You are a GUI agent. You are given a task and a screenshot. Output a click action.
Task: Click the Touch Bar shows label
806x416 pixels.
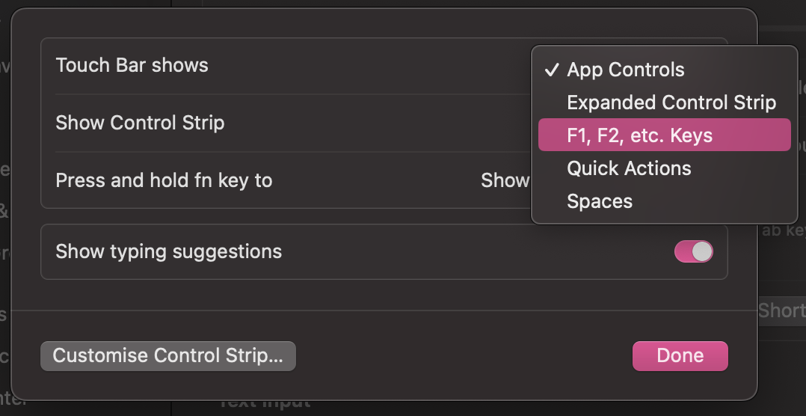click(132, 65)
